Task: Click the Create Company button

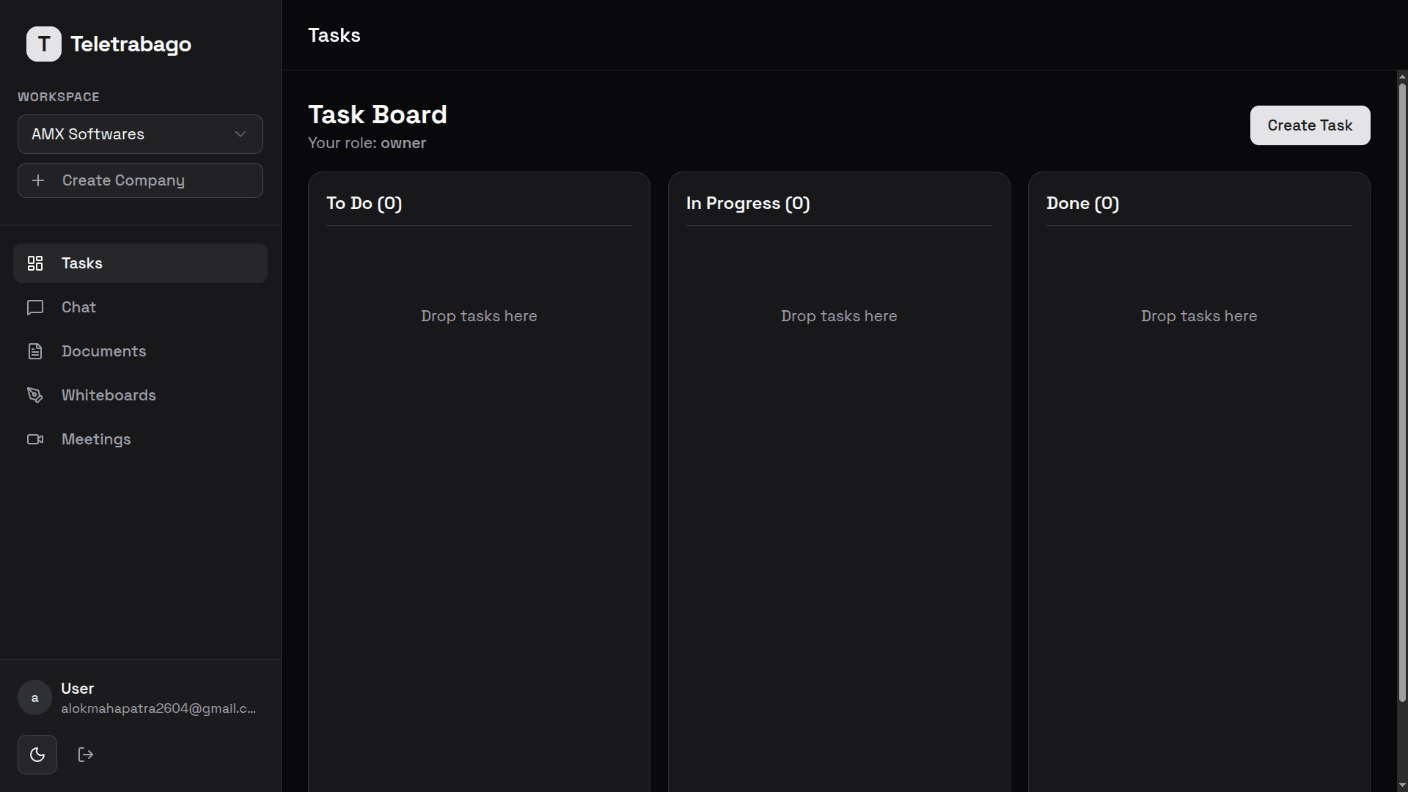Action: coord(140,180)
